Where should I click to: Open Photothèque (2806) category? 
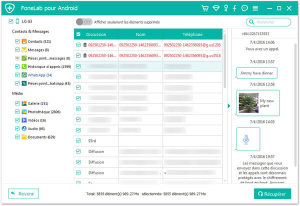click(44, 111)
